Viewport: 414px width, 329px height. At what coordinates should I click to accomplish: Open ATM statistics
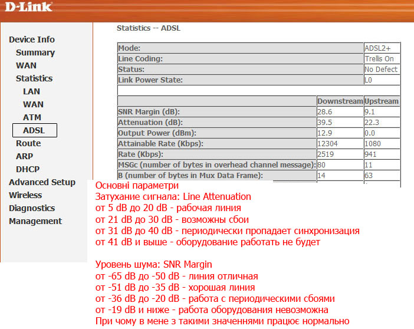tap(32, 117)
